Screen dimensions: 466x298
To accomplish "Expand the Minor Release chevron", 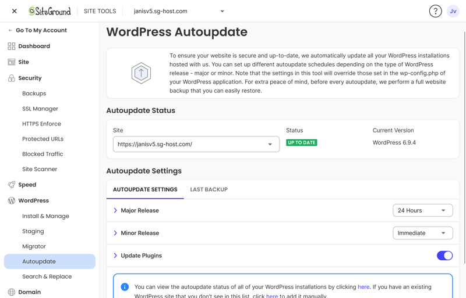I will click(115, 233).
